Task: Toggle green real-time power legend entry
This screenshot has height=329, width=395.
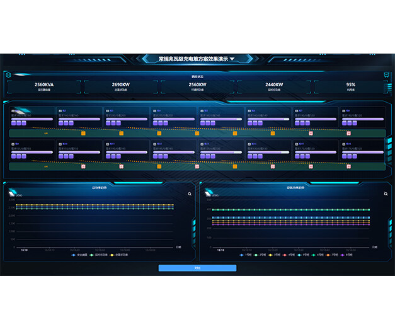Action: (x=98, y=255)
